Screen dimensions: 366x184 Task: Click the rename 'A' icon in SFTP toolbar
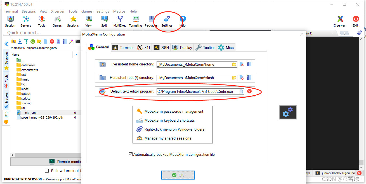click(58, 41)
